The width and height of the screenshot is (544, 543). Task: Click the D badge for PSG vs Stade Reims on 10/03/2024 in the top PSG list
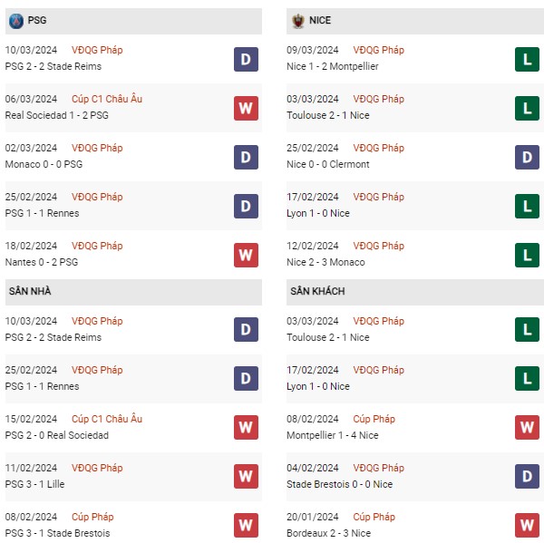(x=246, y=59)
